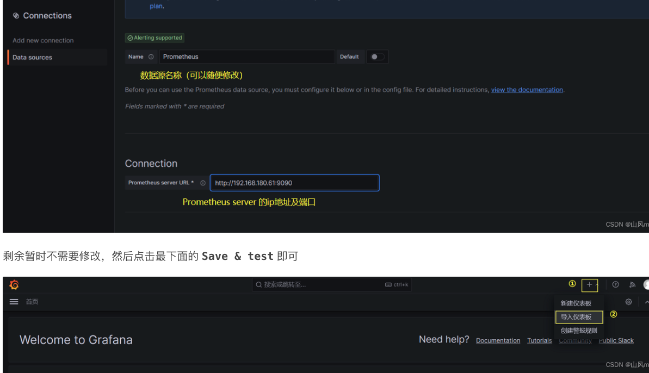Open the view the documentation link
Screen dimensions: 649x373
click(527, 90)
